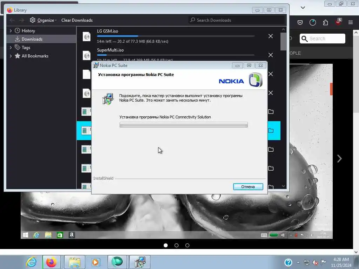The image size is (359, 269).
Task: Click the Nokia installation progress bar
Action: pyautogui.click(x=184, y=125)
